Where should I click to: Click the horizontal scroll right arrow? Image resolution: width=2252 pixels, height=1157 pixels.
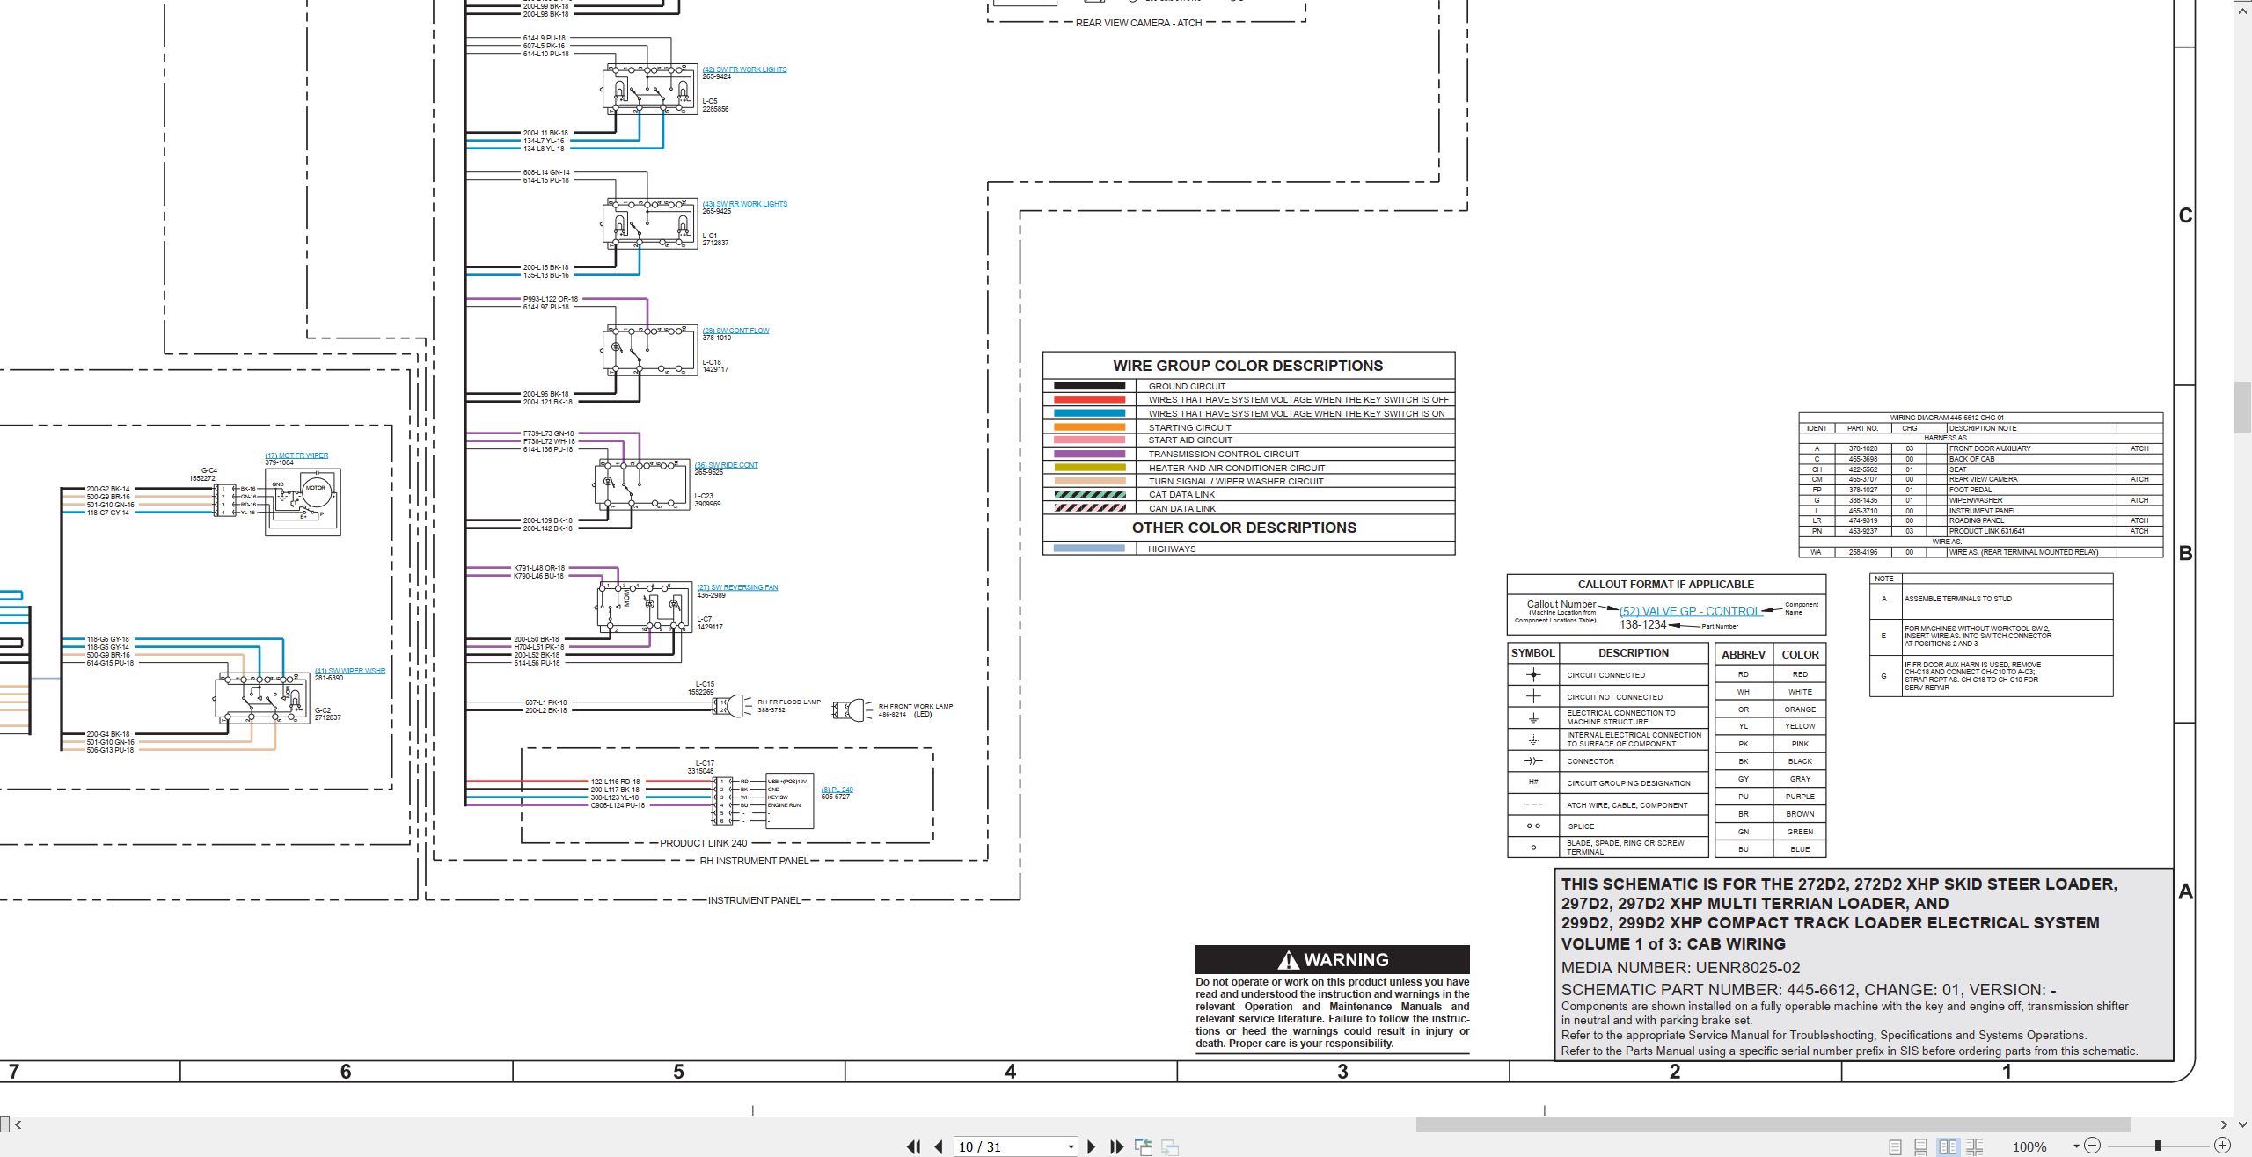point(2224,1124)
